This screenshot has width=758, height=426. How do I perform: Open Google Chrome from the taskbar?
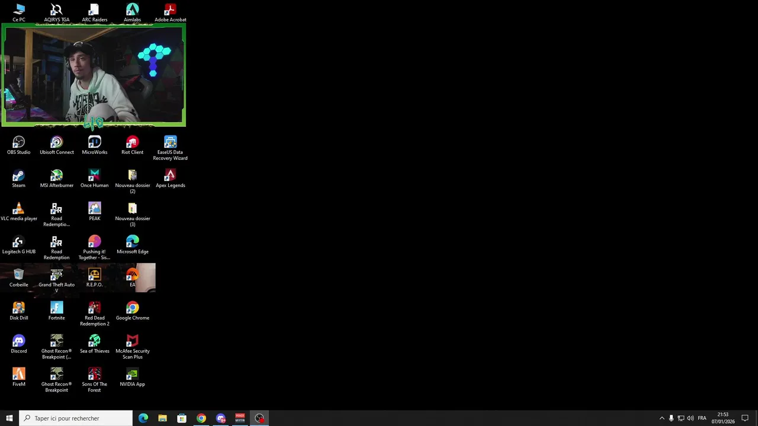tap(201, 418)
